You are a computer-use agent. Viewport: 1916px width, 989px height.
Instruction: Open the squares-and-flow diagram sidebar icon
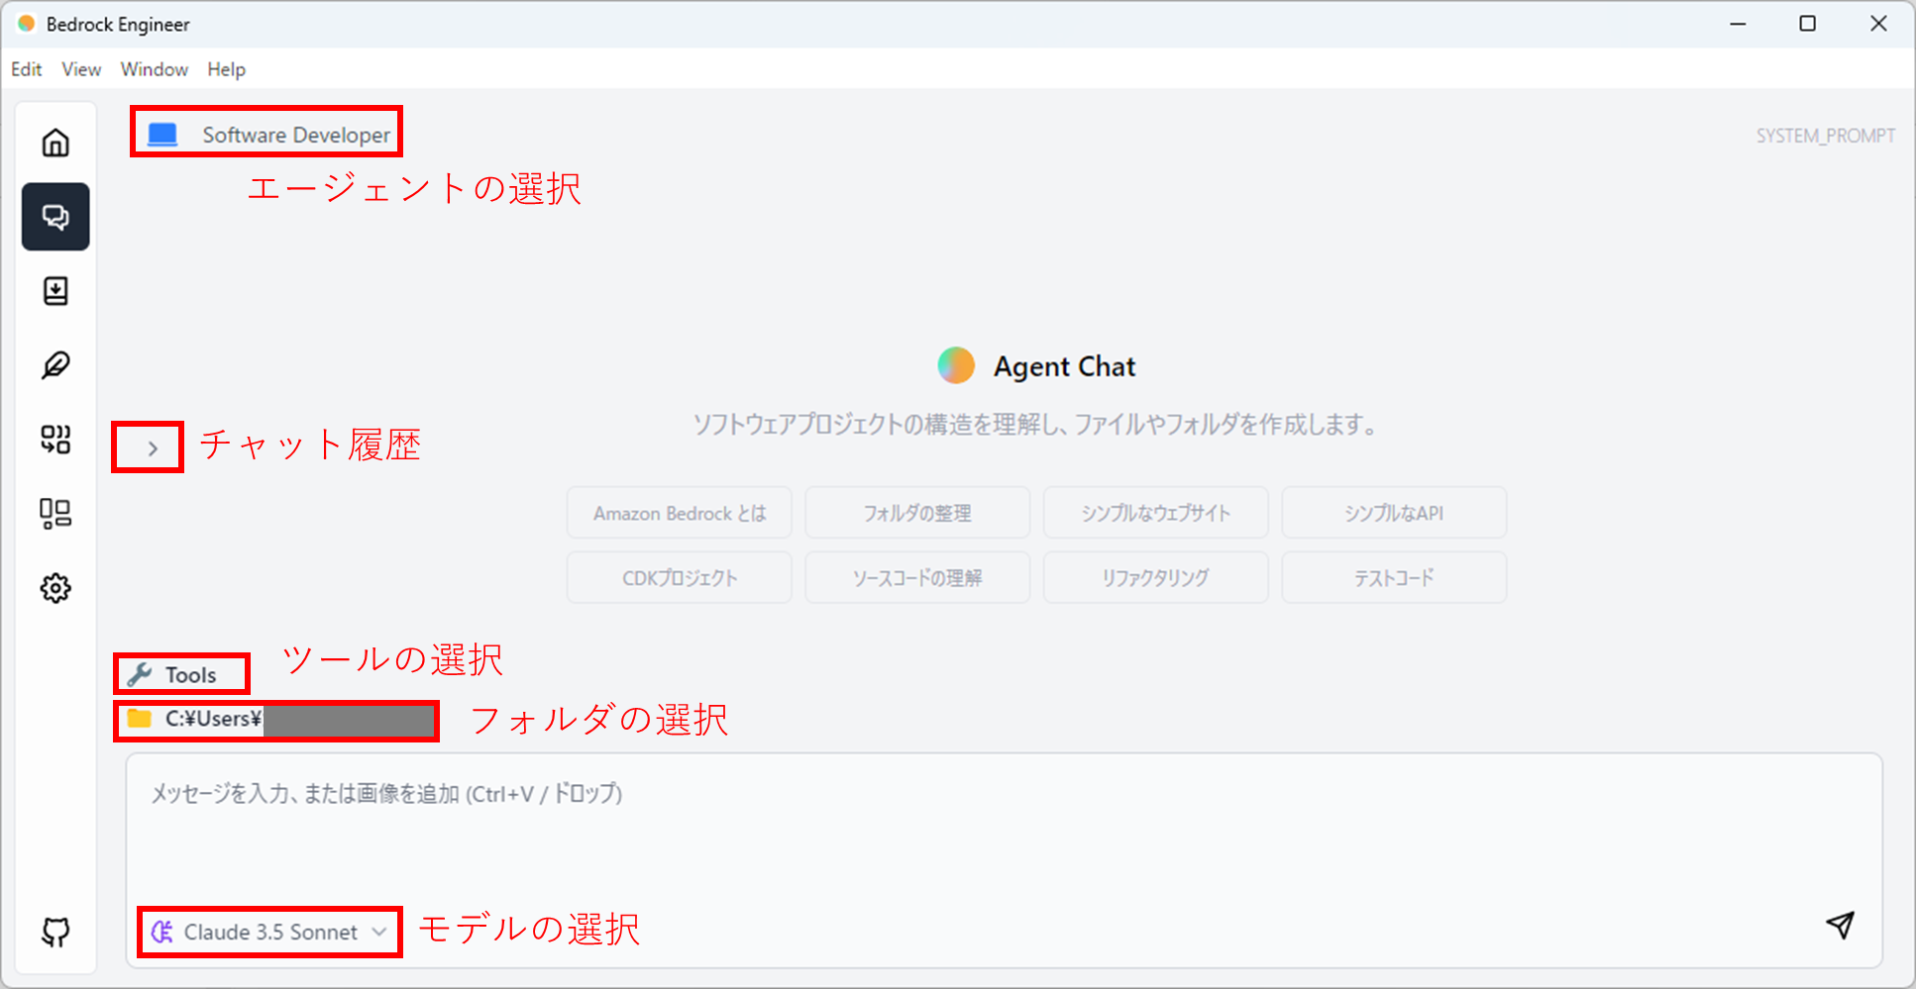pos(55,440)
